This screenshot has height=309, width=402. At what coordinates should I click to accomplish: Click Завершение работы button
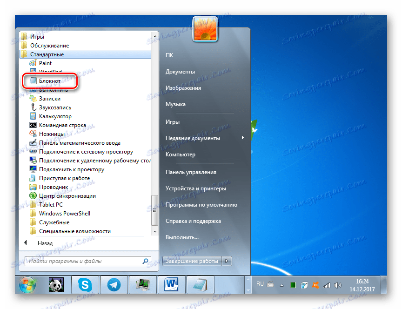point(192,261)
